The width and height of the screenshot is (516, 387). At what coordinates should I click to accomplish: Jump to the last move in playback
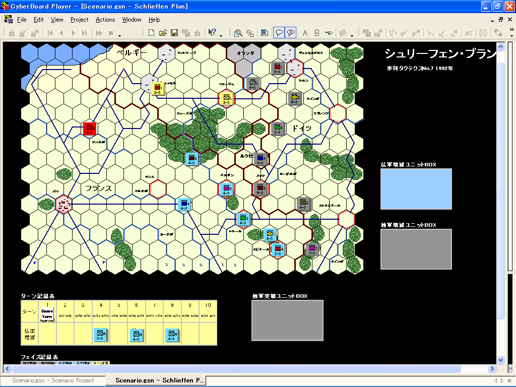click(x=85, y=33)
